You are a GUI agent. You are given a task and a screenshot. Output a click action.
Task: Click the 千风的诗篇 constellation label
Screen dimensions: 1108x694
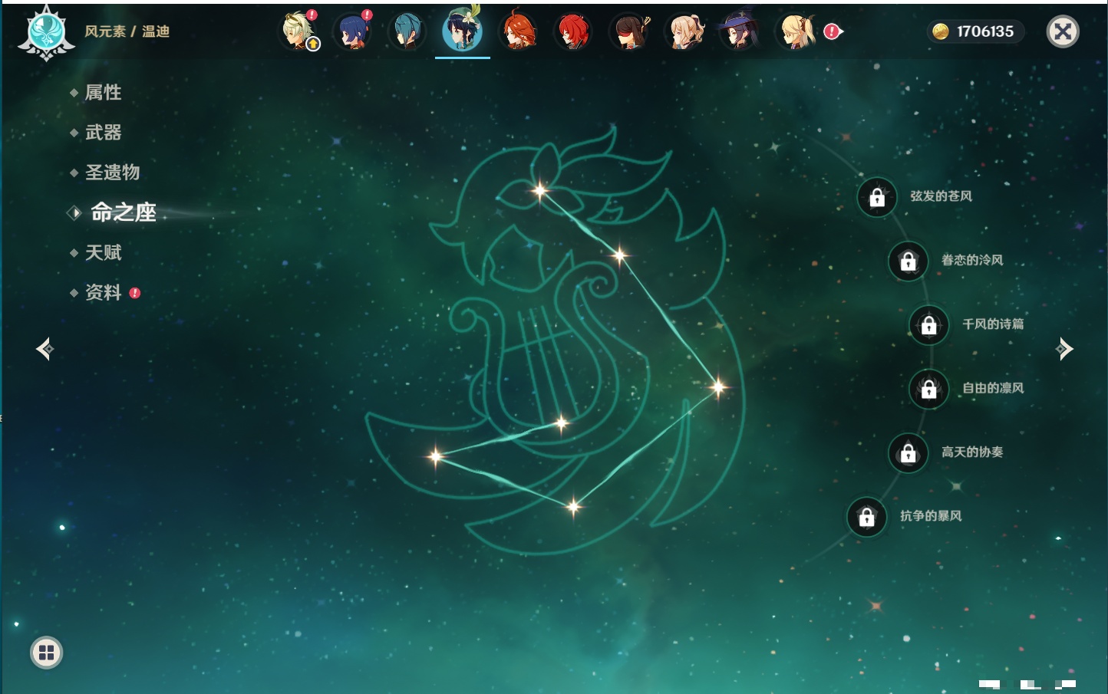(993, 324)
